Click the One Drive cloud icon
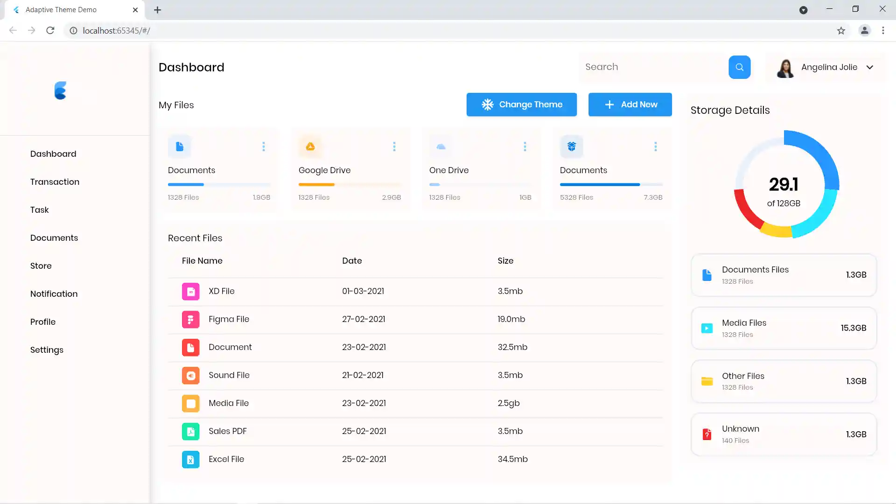The image size is (896, 504). (x=441, y=147)
